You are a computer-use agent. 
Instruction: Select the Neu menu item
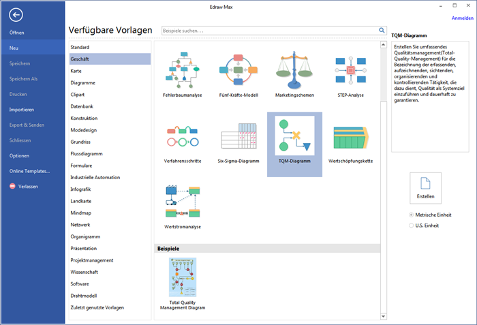point(33,48)
